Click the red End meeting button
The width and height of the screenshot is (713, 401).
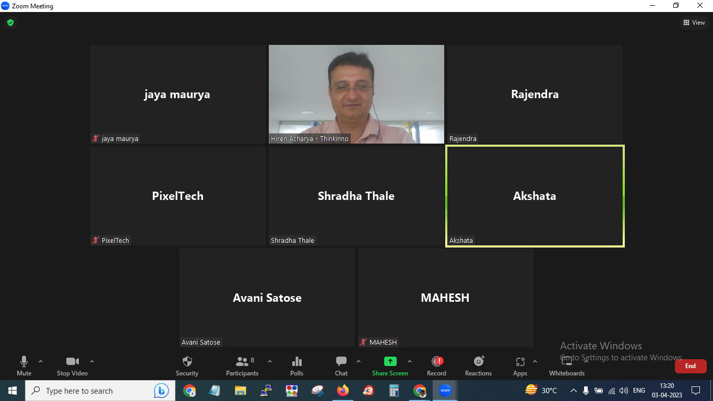[x=691, y=366]
